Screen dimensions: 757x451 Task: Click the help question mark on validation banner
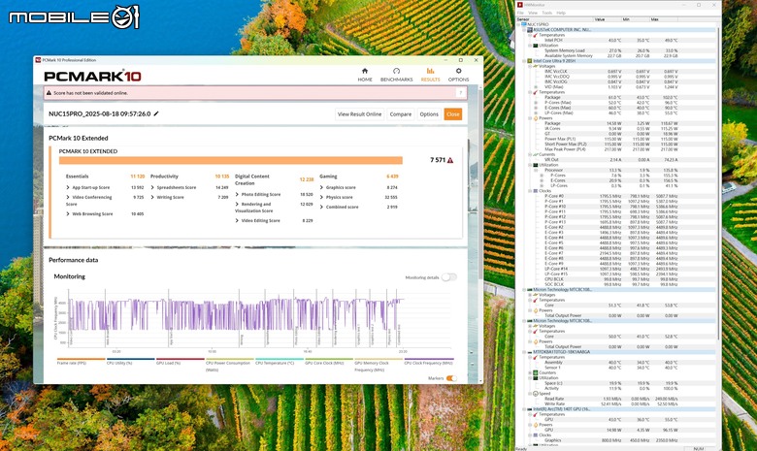coord(461,93)
